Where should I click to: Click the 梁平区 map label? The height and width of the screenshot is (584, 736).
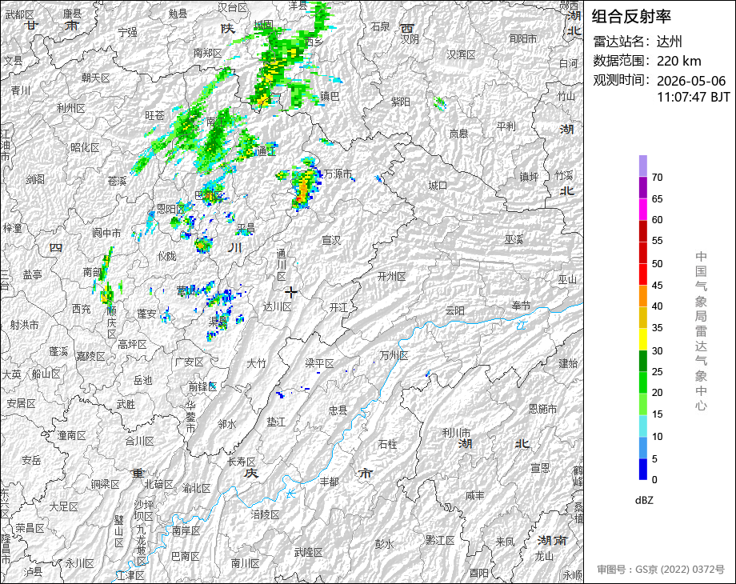[319, 363]
